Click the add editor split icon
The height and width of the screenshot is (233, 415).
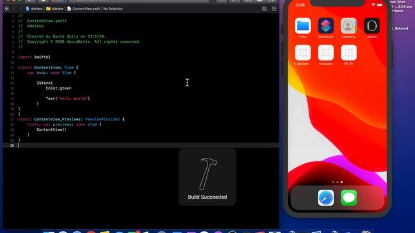[x=274, y=8]
